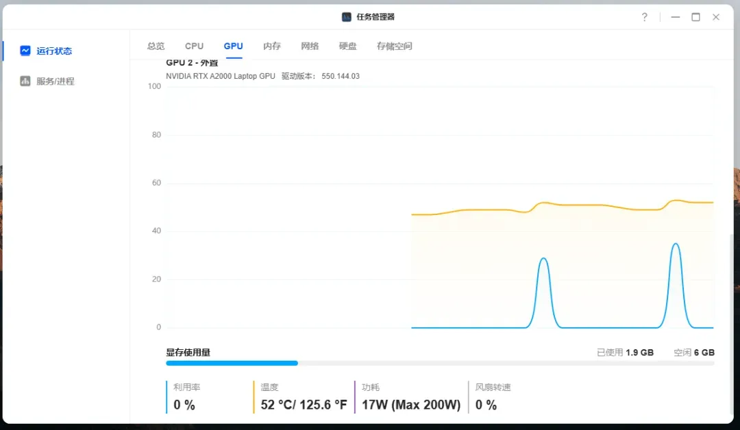Screen dimensions: 740x430
Task: Click the 温度 reading 52 °C/ 125.6 °F
Action: coord(304,405)
